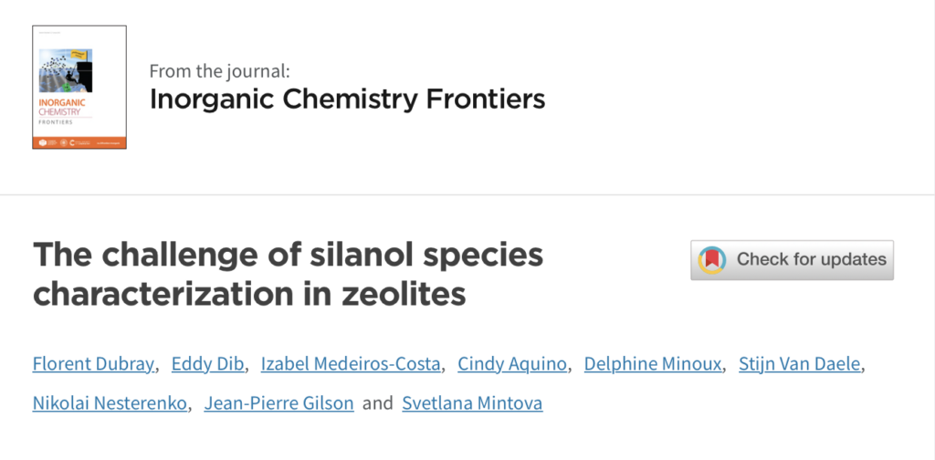
Task: Click the orange footer band on journal cover
Action: 79,142
